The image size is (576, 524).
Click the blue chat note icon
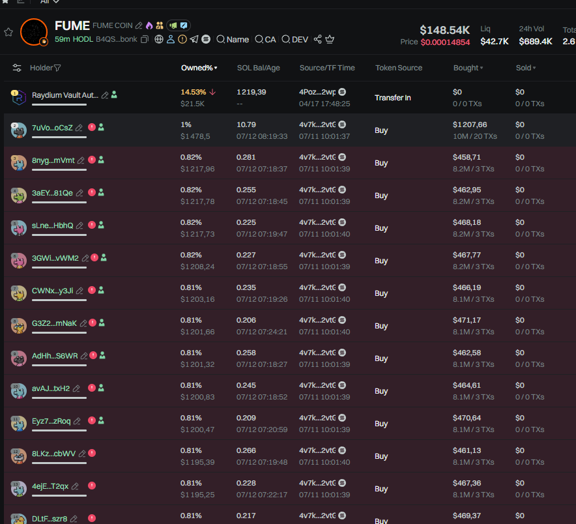point(184,25)
